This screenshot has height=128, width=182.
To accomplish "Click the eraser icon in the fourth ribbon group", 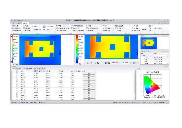I will [x=104, y=28].
